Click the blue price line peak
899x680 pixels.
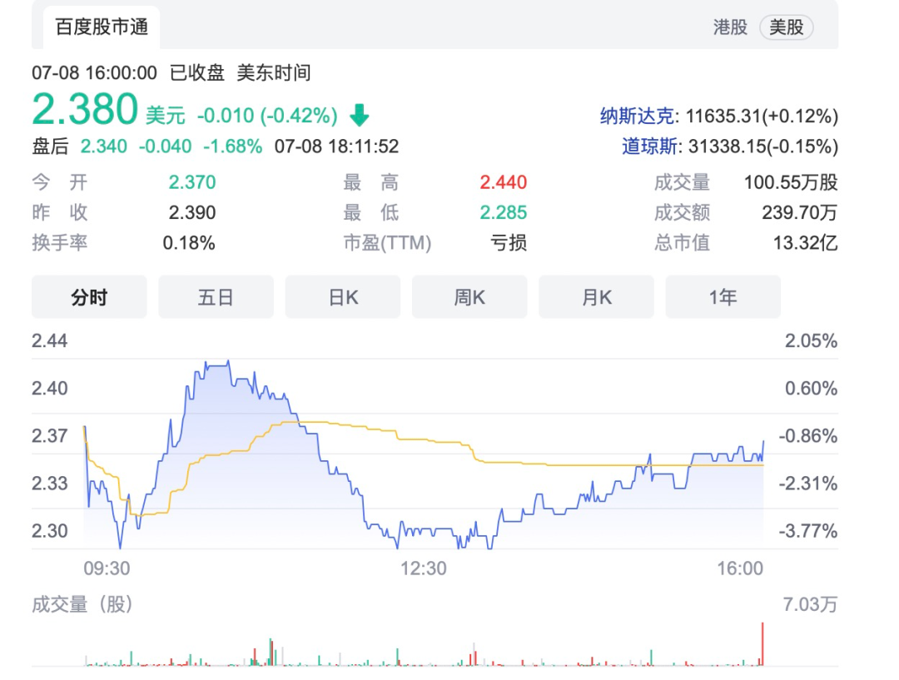click(x=216, y=363)
